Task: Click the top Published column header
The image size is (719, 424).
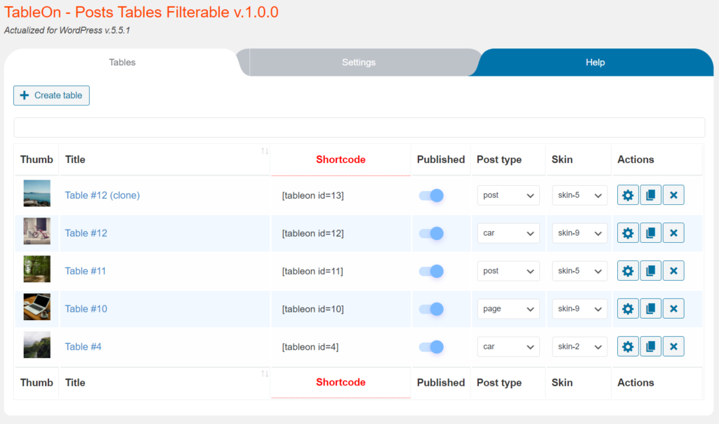Action: click(x=441, y=159)
